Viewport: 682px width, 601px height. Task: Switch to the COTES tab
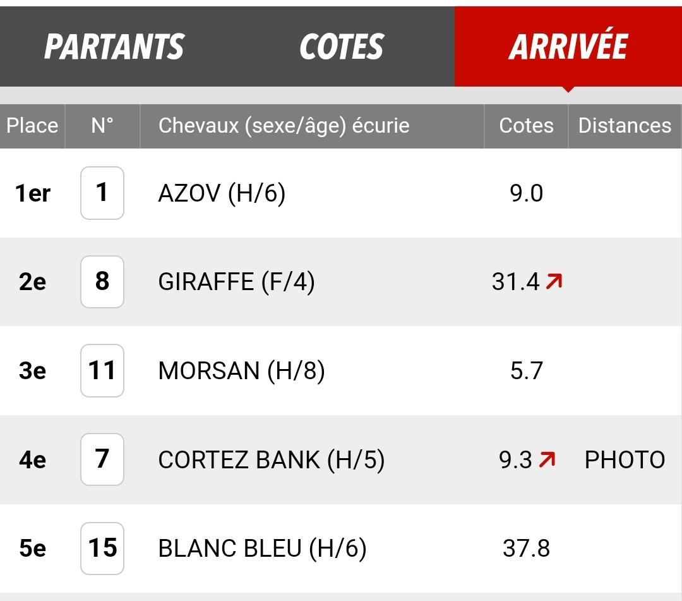click(342, 47)
